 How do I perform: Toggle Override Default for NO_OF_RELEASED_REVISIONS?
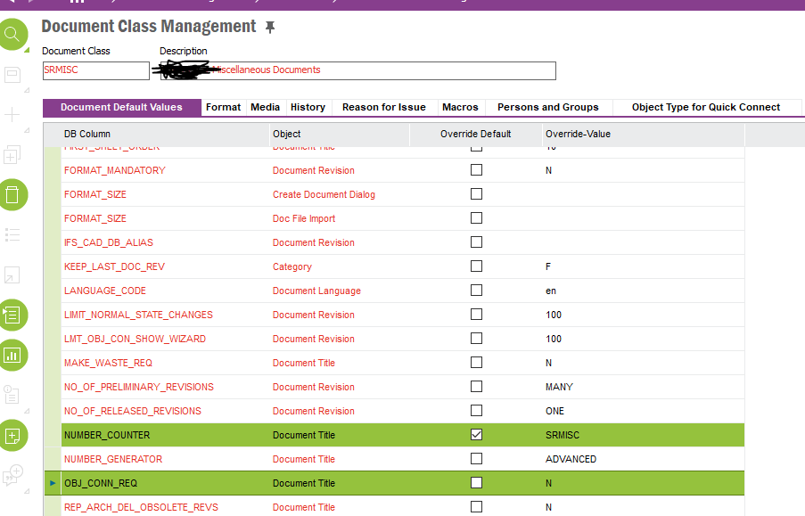point(476,411)
